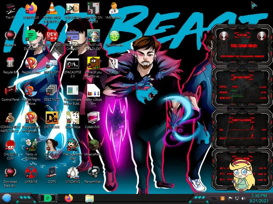Launch the Super Hilda game icon
This screenshot has height=204, width=273.
tap(73, 121)
